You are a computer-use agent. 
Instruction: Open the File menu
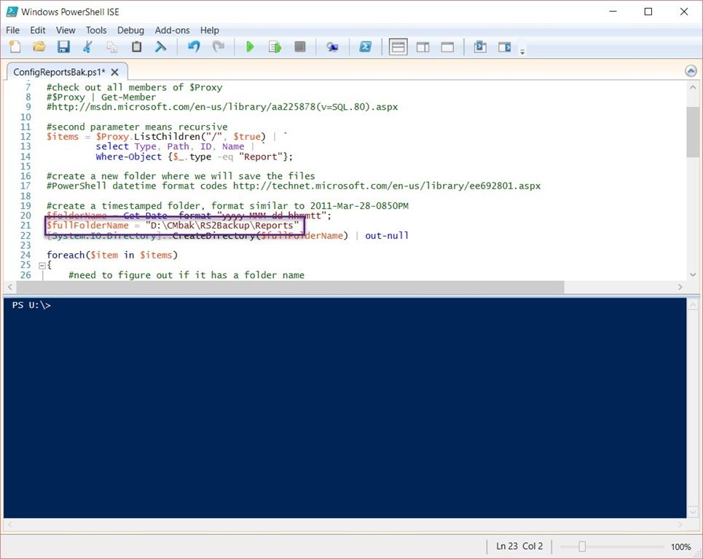point(12,30)
